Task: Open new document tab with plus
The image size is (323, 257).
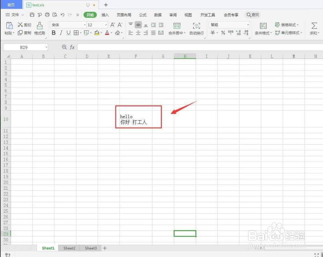Action: [106, 5]
